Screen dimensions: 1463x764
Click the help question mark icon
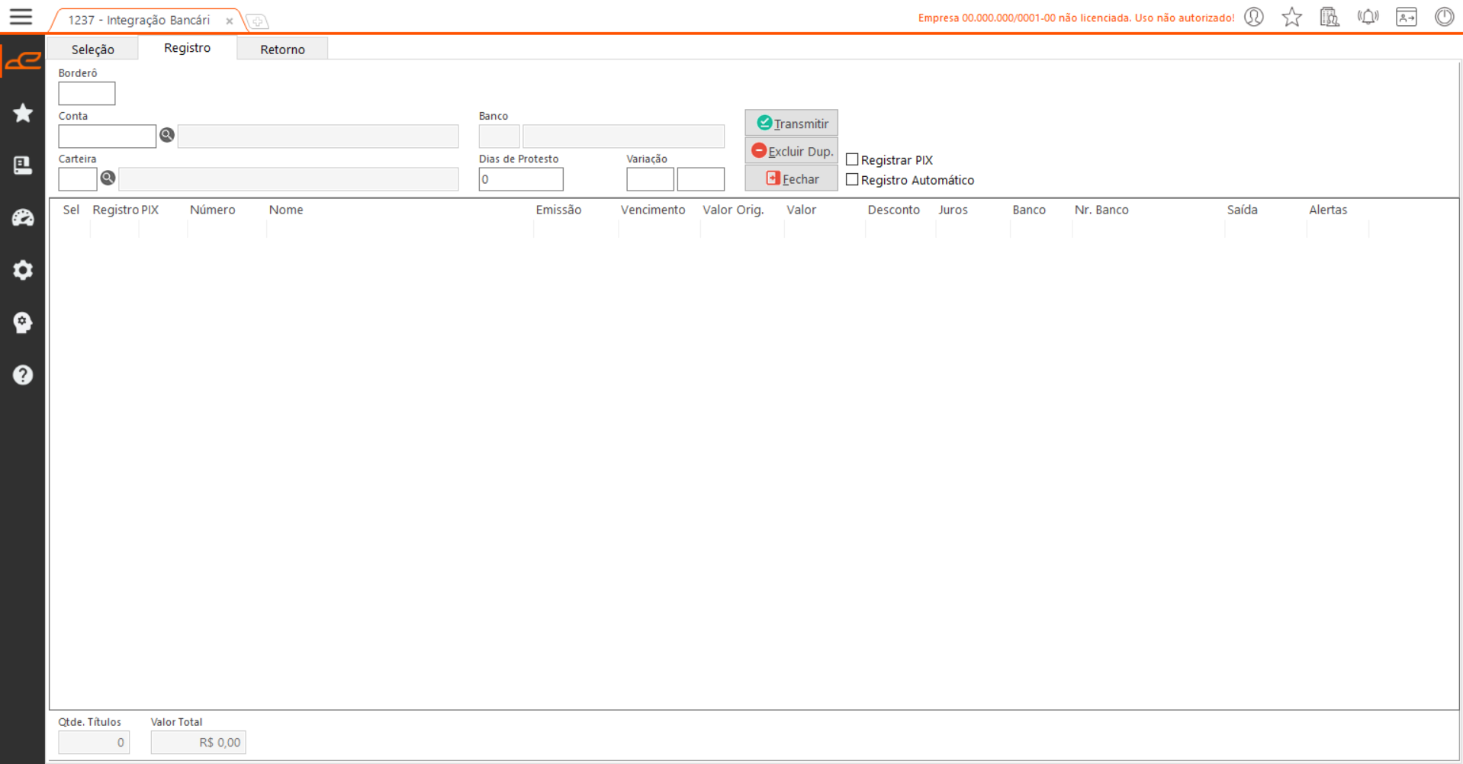pos(23,375)
